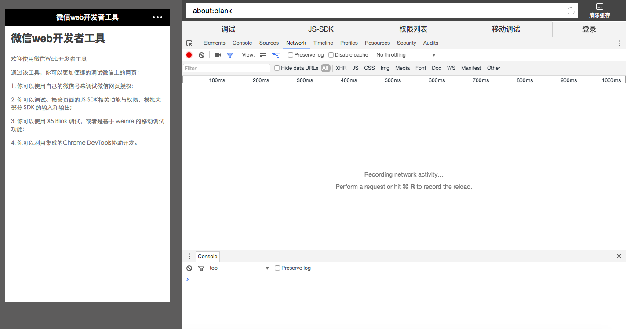This screenshot has width=626, height=329.
Task: Click the 500ms timeline marker
Action: point(393,80)
